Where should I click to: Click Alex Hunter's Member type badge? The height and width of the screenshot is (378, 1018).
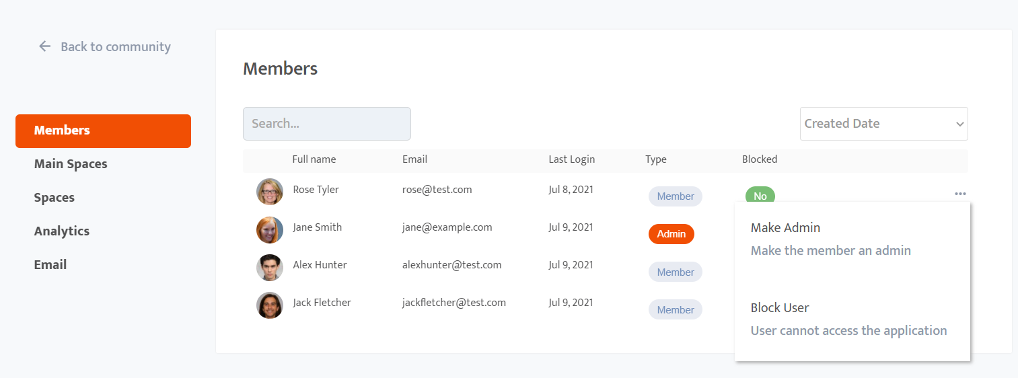pyautogui.click(x=675, y=272)
